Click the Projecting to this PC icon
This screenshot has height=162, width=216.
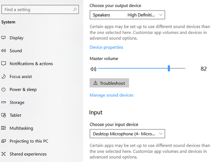click(x=3, y=141)
